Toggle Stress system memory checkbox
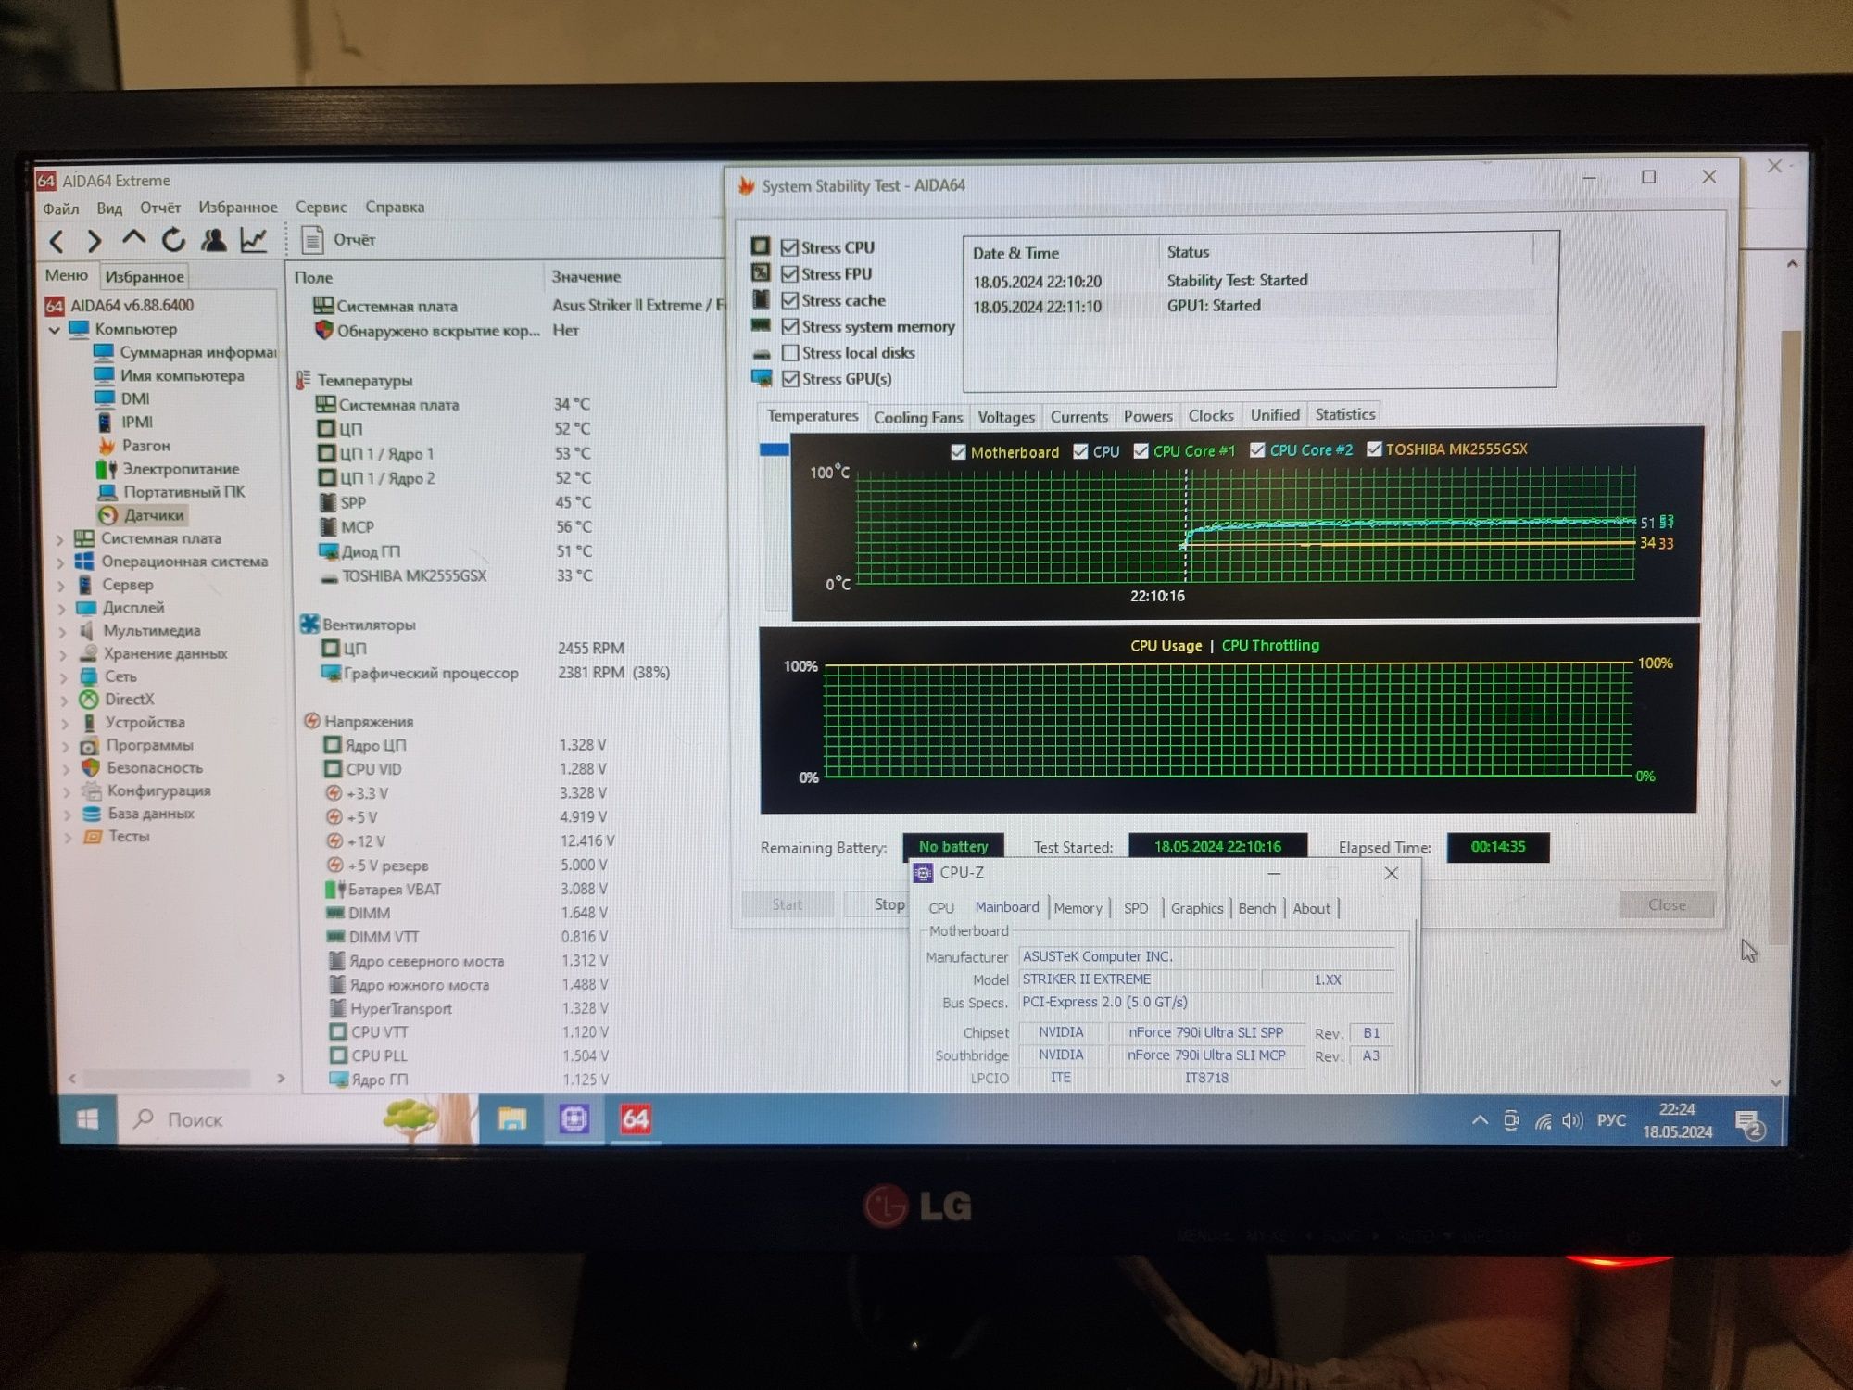Image resolution: width=1853 pixels, height=1390 pixels. coord(790,326)
